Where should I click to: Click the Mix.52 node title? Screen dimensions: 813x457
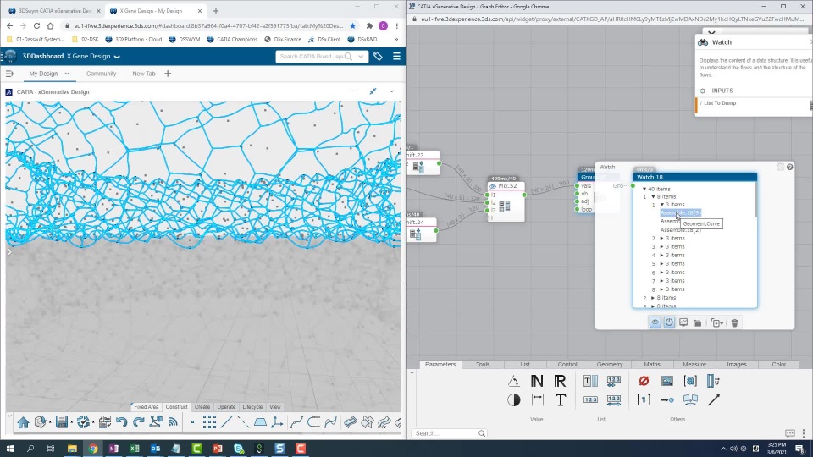click(506, 186)
